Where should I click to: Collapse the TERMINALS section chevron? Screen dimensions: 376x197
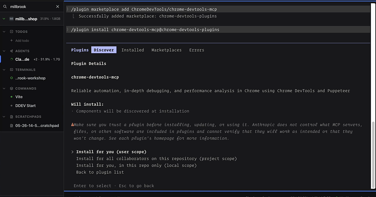(4, 70)
